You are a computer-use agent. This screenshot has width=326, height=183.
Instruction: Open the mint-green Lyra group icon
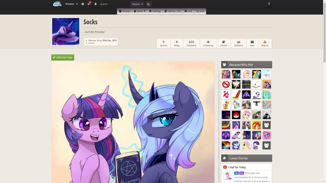coord(266,95)
